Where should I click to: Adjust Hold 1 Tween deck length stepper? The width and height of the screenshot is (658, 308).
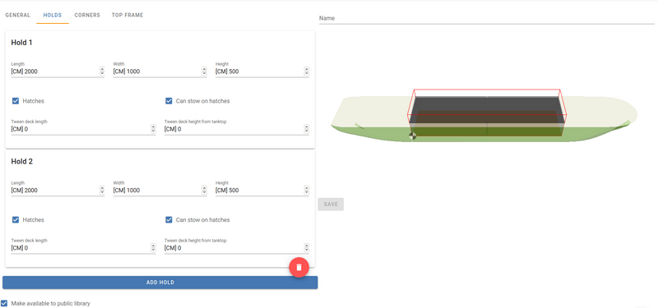click(153, 130)
